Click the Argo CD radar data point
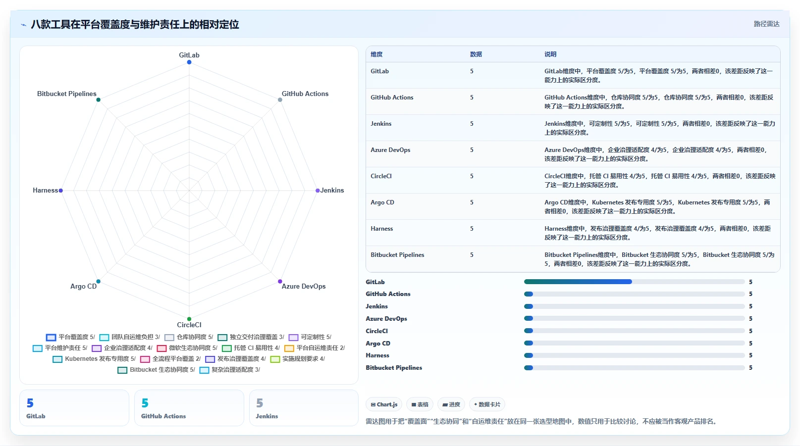The width and height of the screenshot is (800, 446). coord(98,281)
